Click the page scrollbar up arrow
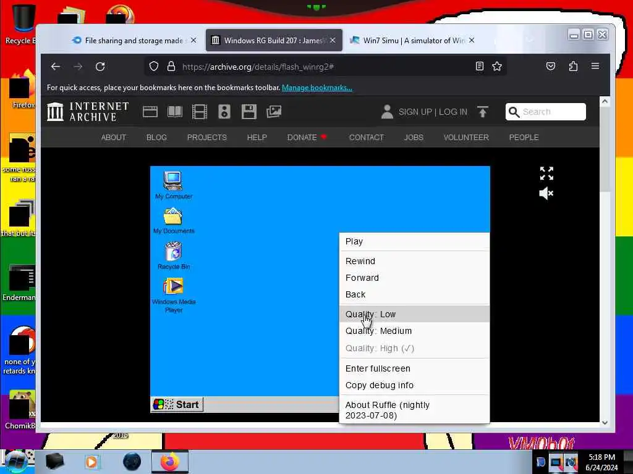The width and height of the screenshot is (633, 474). (605, 101)
